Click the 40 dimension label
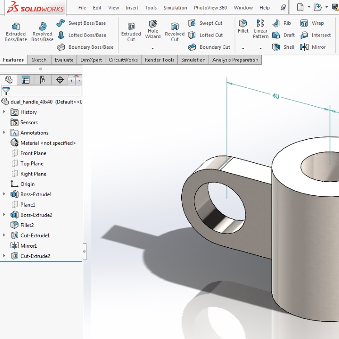This screenshot has width=339, height=339. pyautogui.click(x=276, y=96)
